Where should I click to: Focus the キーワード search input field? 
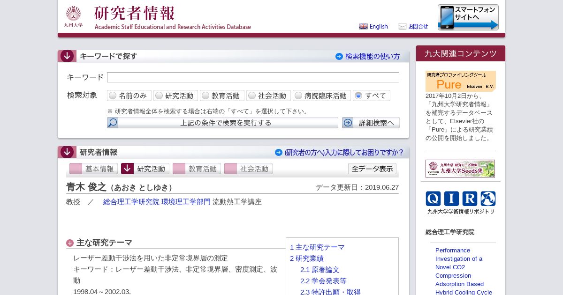(253, 77)
